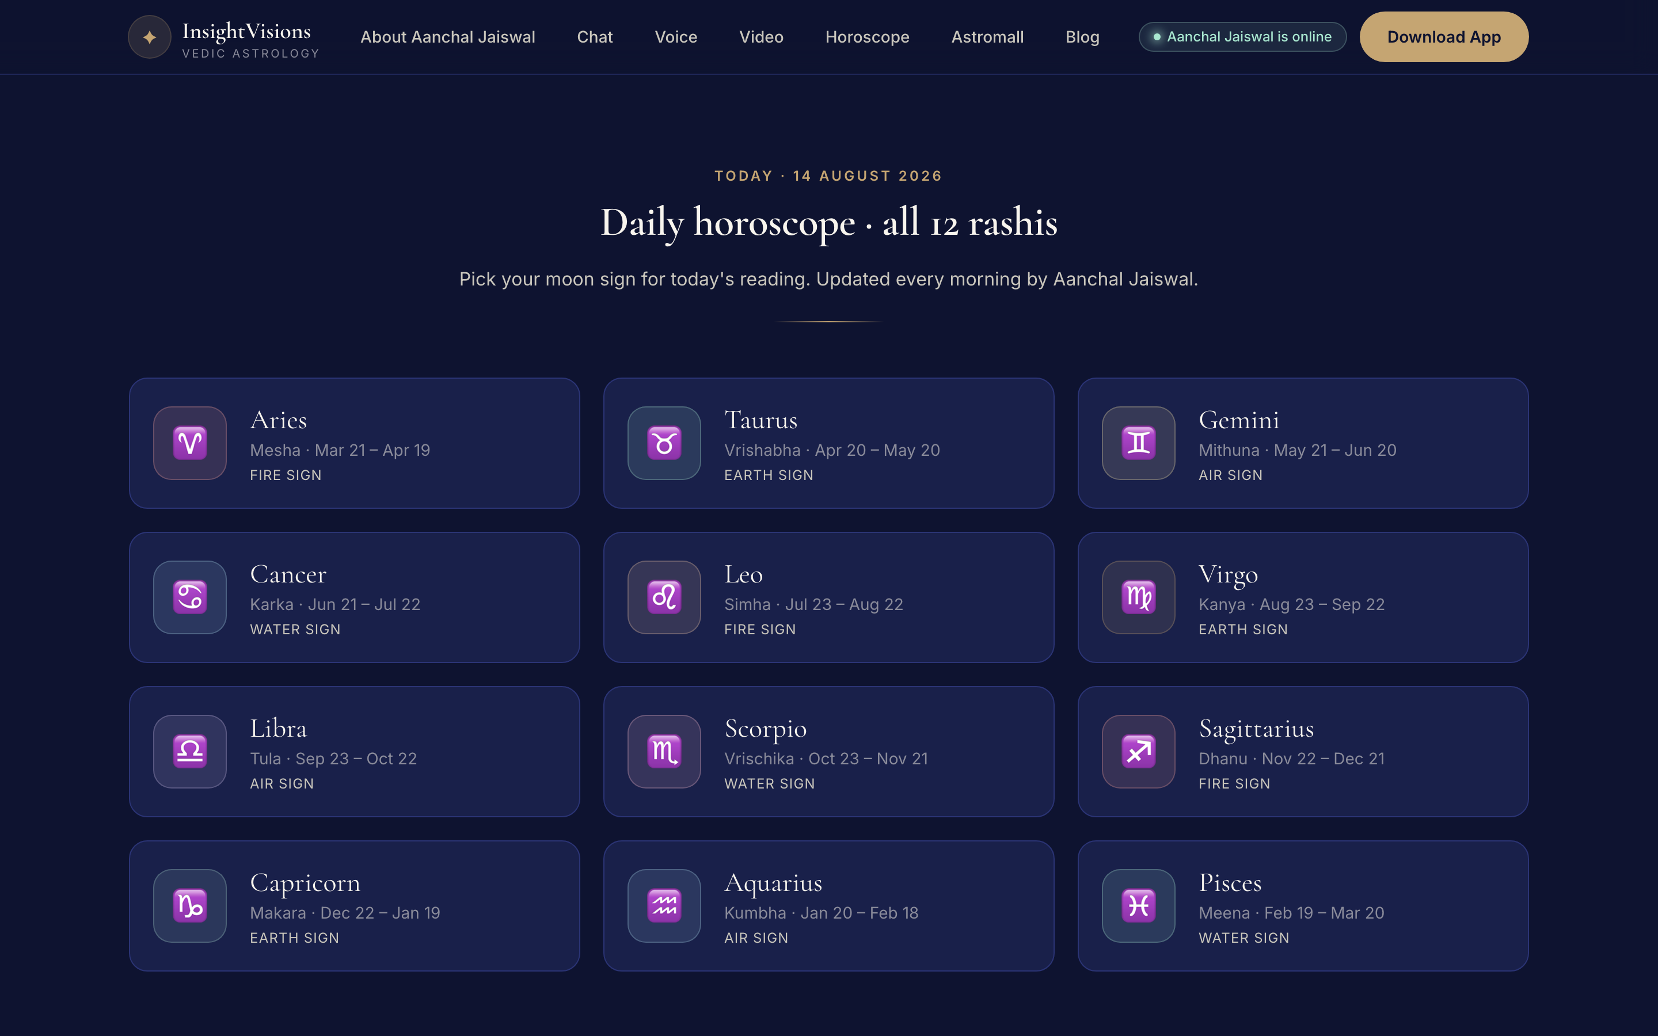Click the 'TODAY · 14 AUGUST 2026' date label
1658x1036 pixels.
(x=828, y=176)
